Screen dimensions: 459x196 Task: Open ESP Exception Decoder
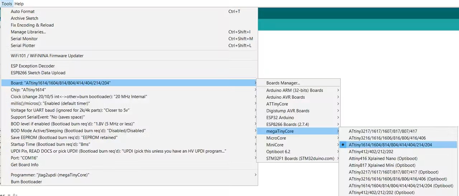pyautogui.click(x=129, y=66)
